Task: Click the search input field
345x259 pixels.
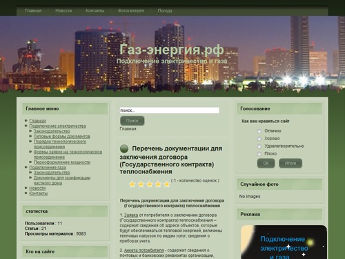Action: pyautogui.click(x=170, y=111)
